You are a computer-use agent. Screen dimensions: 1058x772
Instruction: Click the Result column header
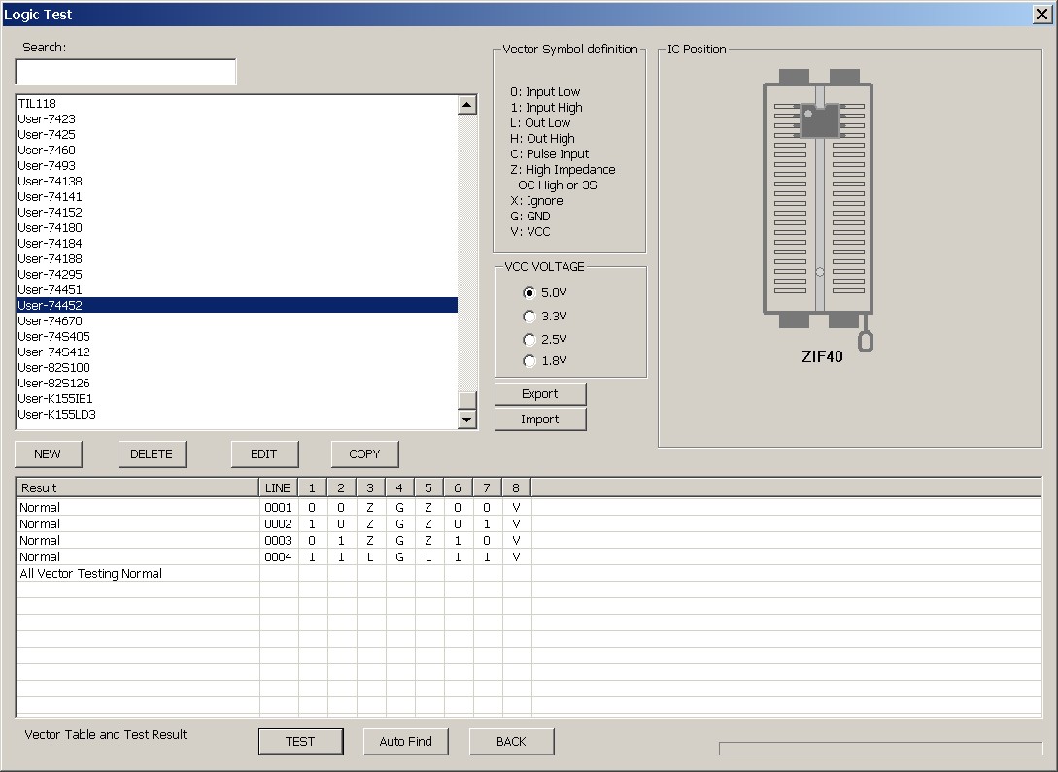coord(136,487)
